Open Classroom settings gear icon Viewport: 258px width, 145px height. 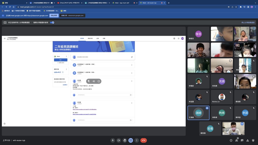click(174, 39)
